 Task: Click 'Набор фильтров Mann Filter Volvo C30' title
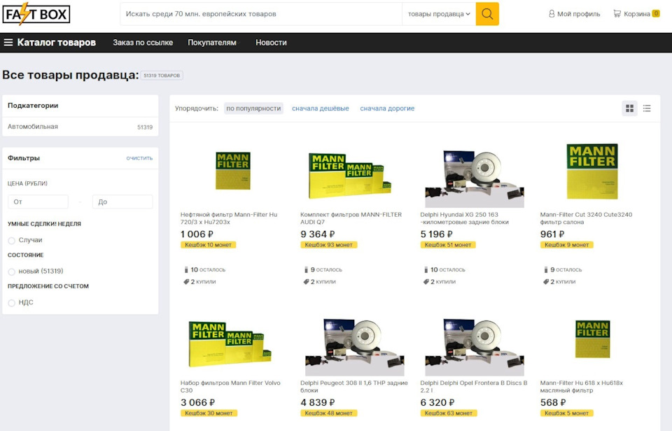230,386
